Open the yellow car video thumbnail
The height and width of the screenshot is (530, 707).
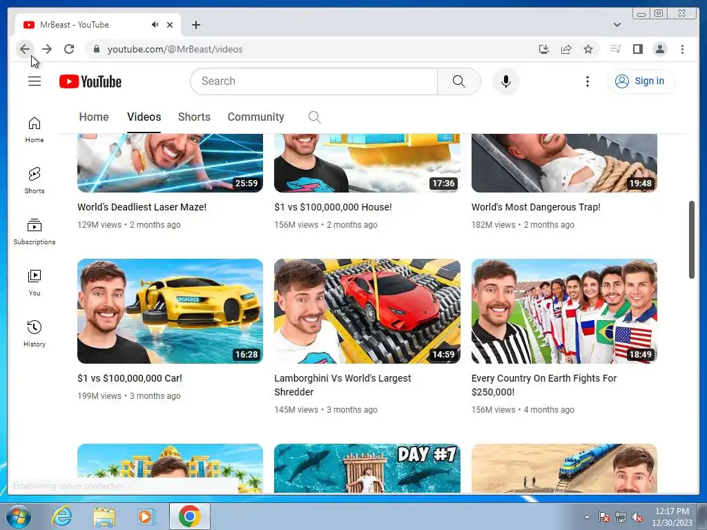coord(170,311)
